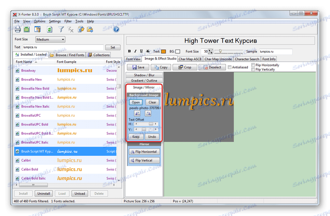Open the Help menu
This screenshot has width=330, height=216.
pos(90,21)
